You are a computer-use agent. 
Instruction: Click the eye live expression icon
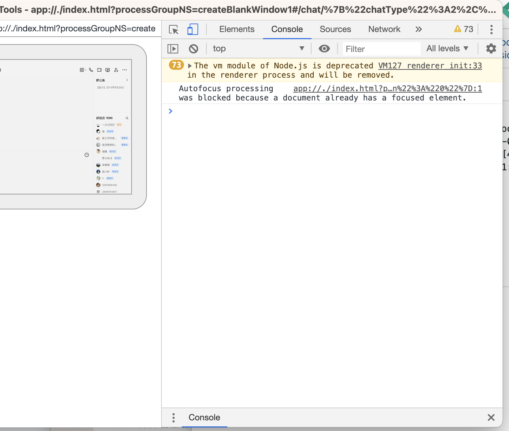[x=324, y=49]
